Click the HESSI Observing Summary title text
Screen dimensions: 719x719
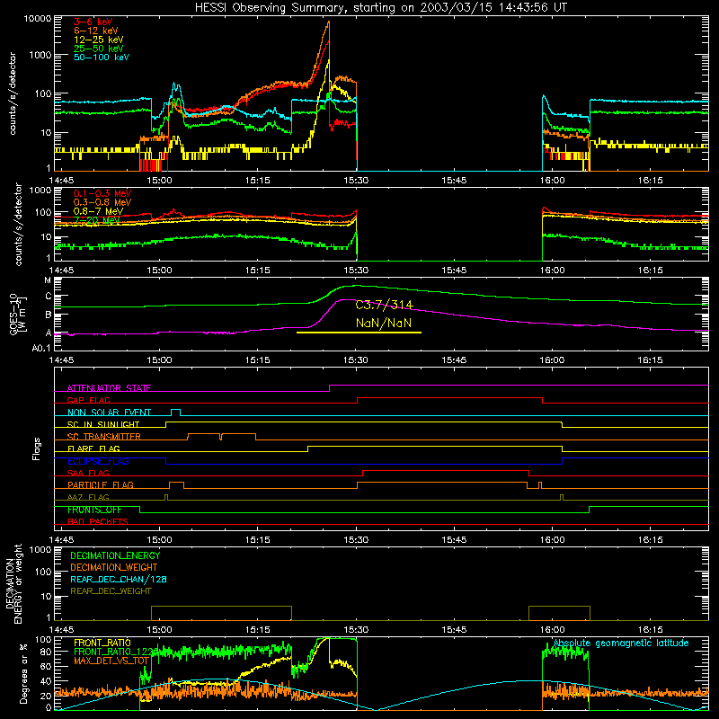pos(380,8)
